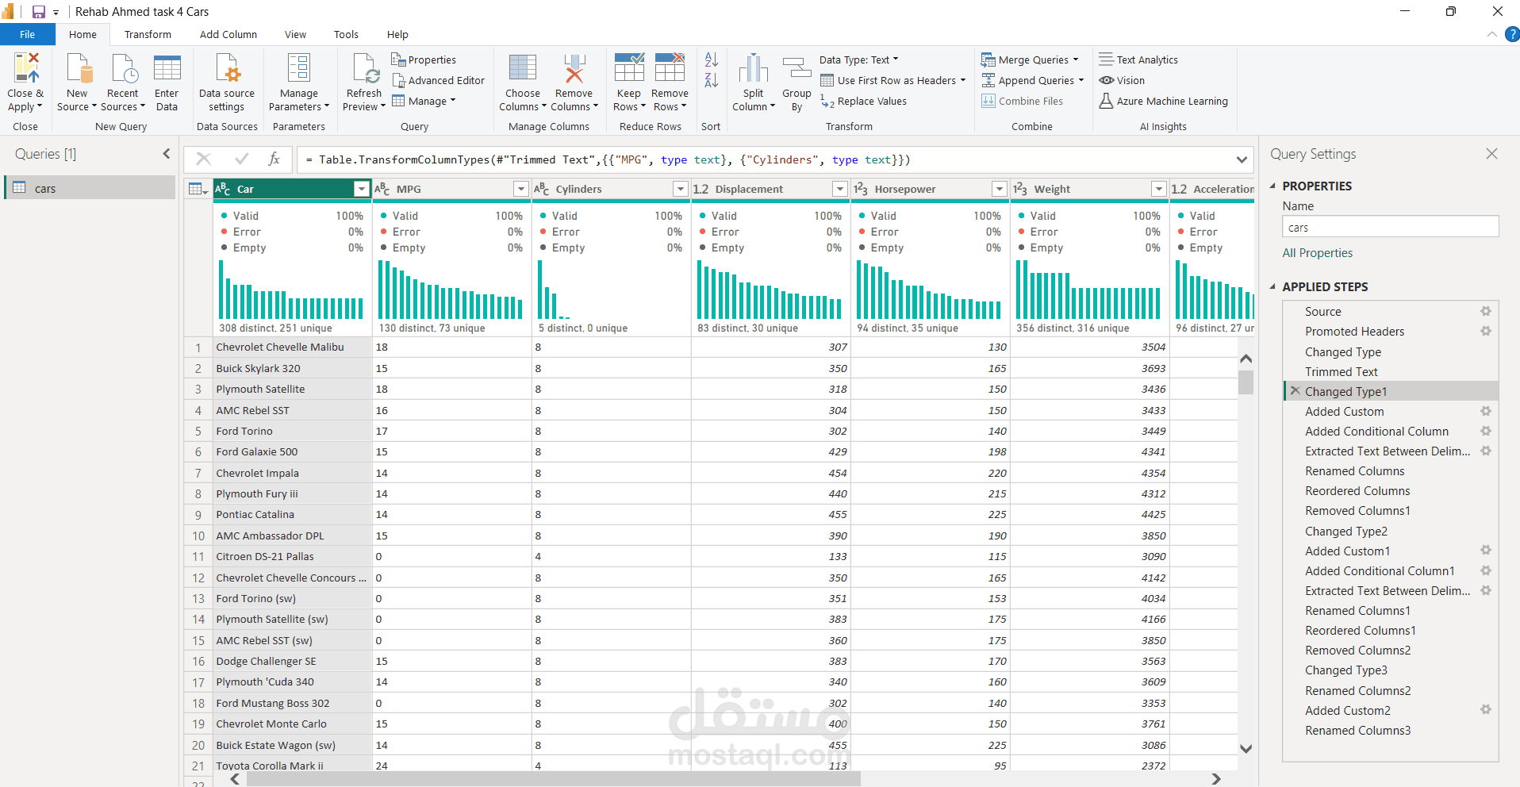
Task: Click the formula bar text
Action: coord(607,159)
